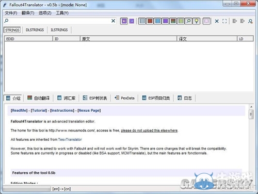Click the pink brackets toolbar button
The image size is (258, 194).
point(206,21)
